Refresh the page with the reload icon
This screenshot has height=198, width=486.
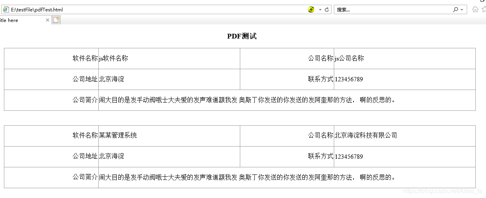tap(327, 9)
